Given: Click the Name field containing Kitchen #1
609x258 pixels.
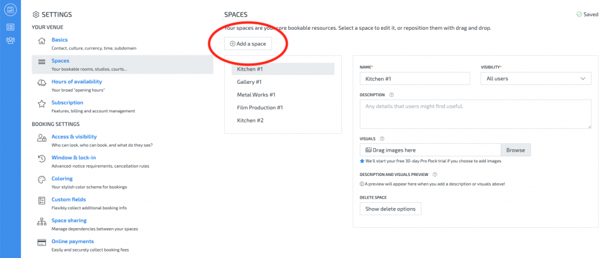Looking at the screenshot, I should [x=415, y=78].
